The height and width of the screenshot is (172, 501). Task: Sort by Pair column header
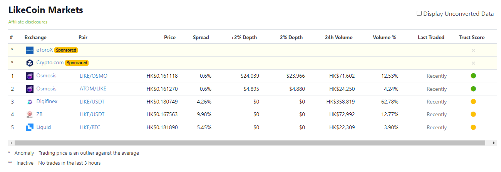[83, 37]
